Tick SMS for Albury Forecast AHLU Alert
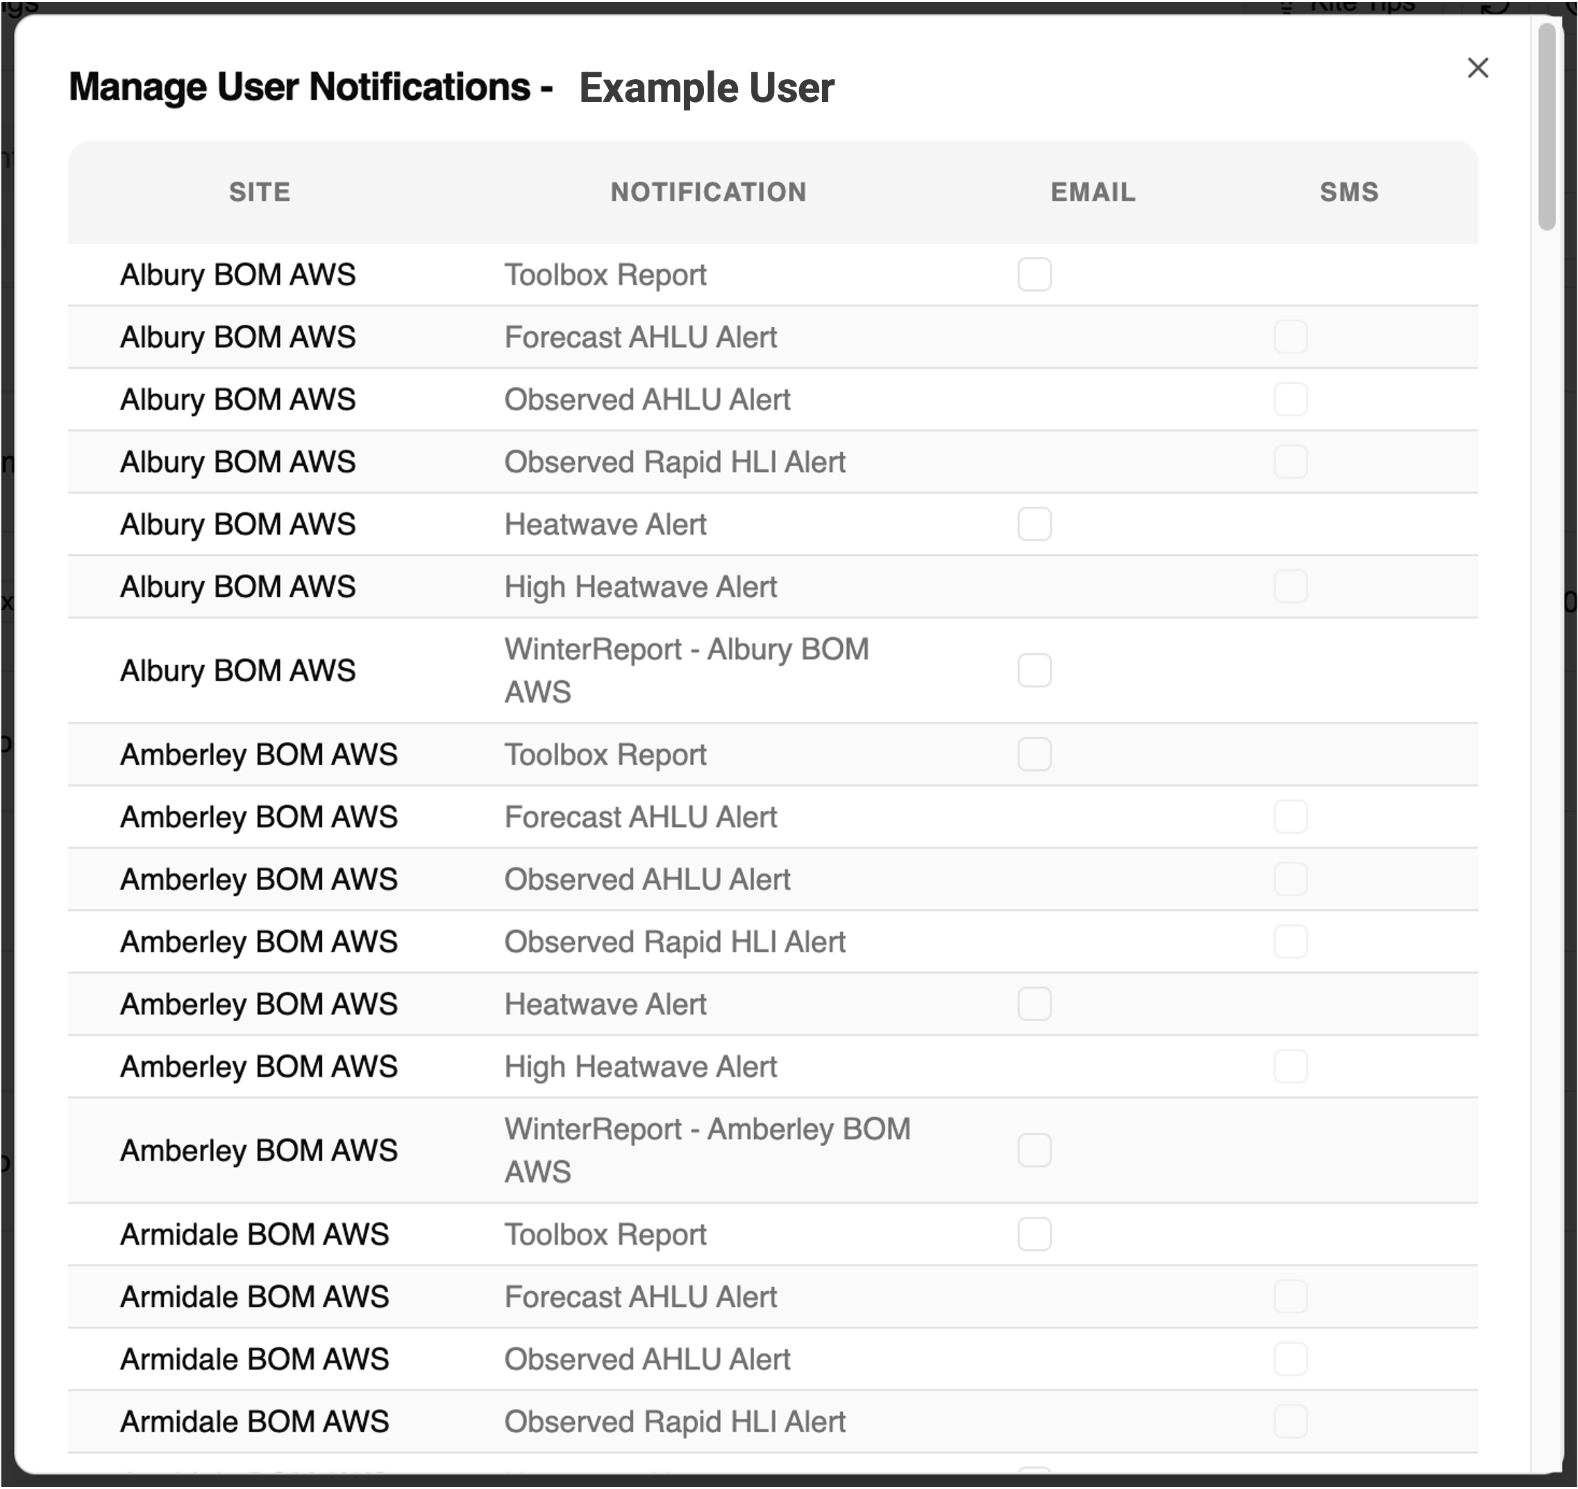Viewport: 1578px width, 1489px height. coord(1290,337)
